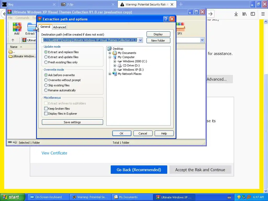Click the magnifier icon in system tray
Screen dimensions: 268x201
tap(249, 197)
